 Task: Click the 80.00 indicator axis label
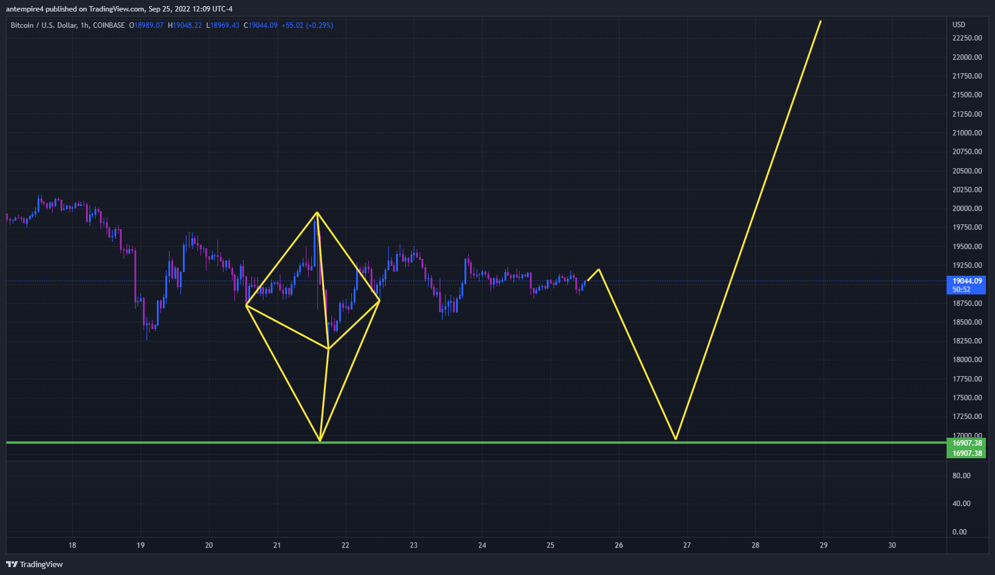(961, 476)
